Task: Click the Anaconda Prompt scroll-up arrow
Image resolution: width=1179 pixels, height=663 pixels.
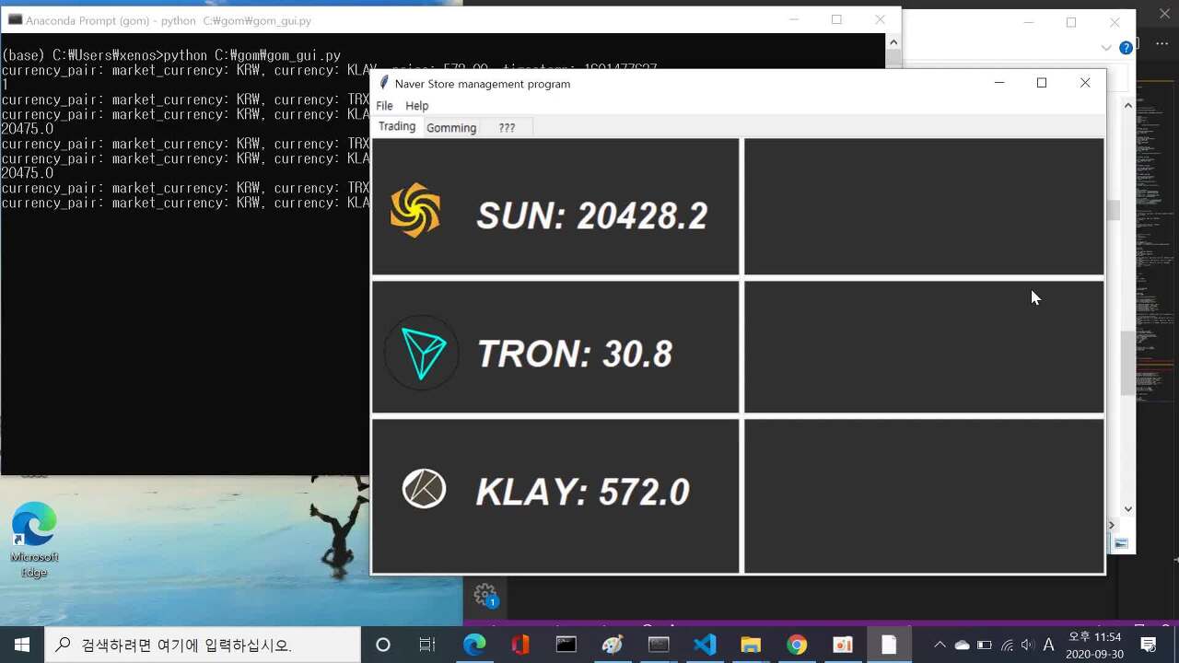Action: tap(893, 41)
